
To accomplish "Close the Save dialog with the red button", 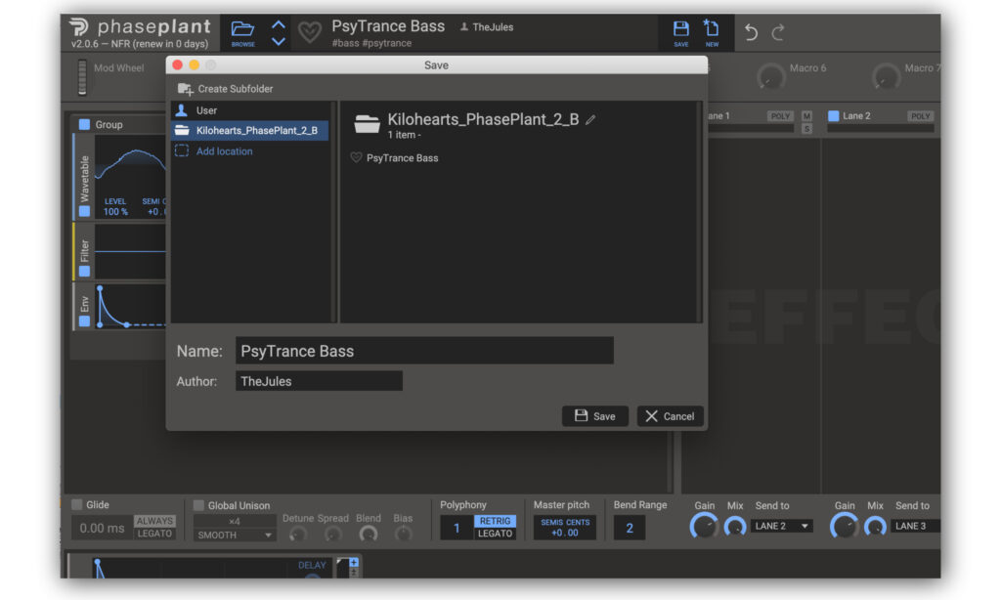I will (178, 65).
